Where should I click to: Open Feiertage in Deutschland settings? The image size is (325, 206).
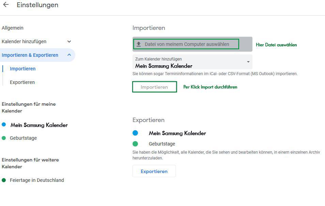[x=37, y=180]
